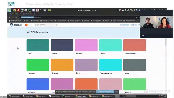Screen dimensions: 174x98
Task: Click the Transportation category label
Action: pyautogui.click(x=106, y=73)
